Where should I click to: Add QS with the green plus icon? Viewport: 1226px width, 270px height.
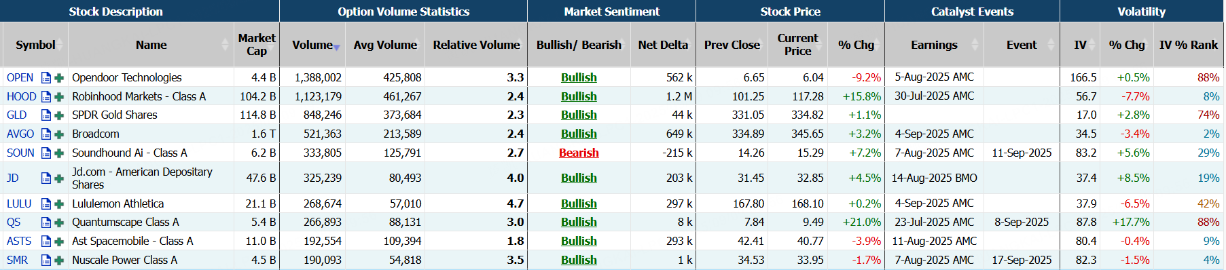pos(59,223)
